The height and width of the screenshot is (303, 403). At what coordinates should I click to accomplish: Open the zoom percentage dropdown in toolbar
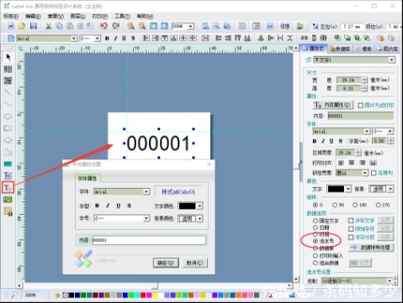coord(191,27)
